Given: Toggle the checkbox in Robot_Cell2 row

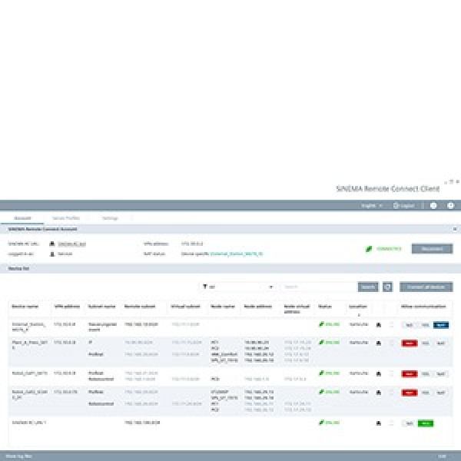Looking at the screenshot, I should click(x=391, y=393).
